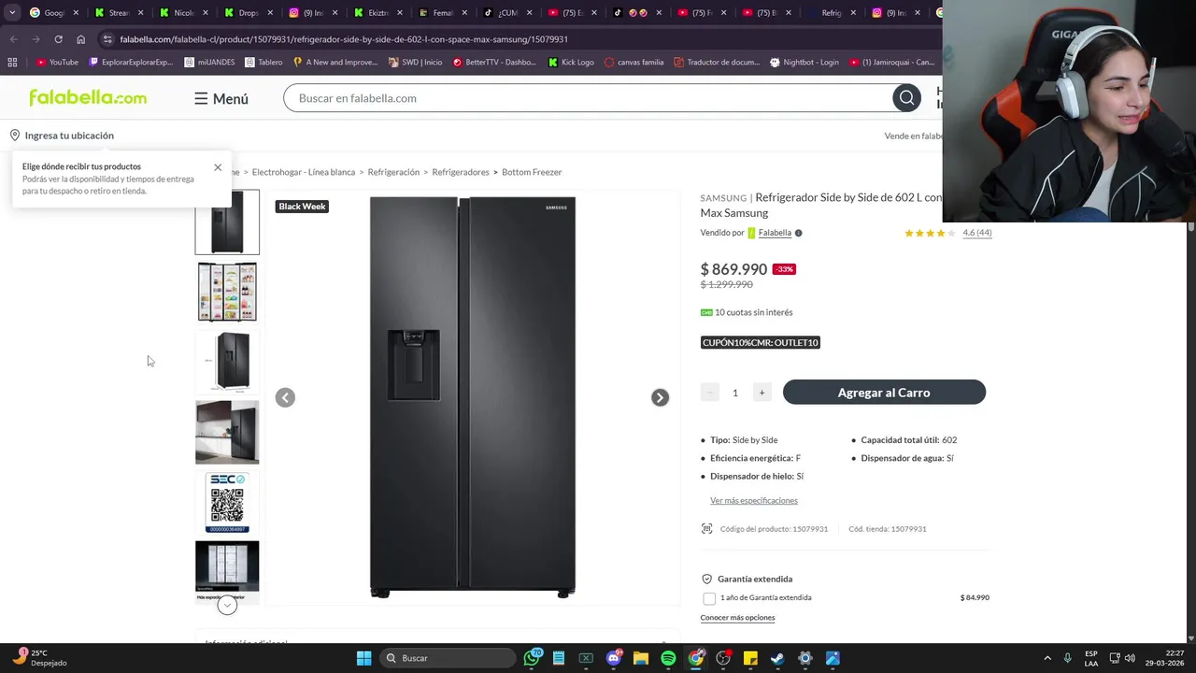Click the location pin icon
1196x673 pixels.
coord(15,136)
